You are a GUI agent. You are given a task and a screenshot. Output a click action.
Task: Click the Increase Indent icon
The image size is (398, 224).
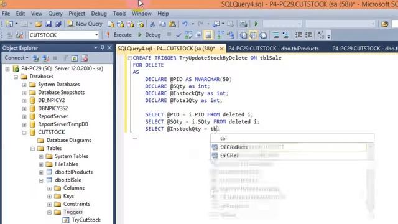[x=308, y=35]
